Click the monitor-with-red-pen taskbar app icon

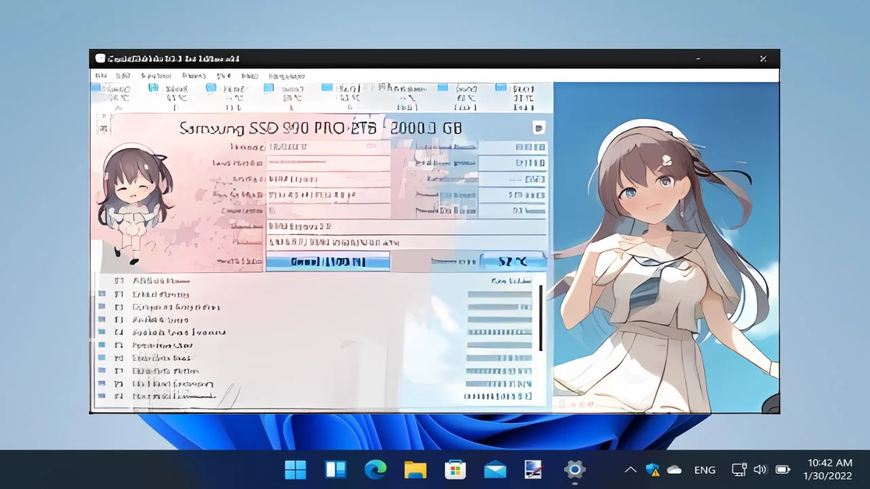pos(534,469)
